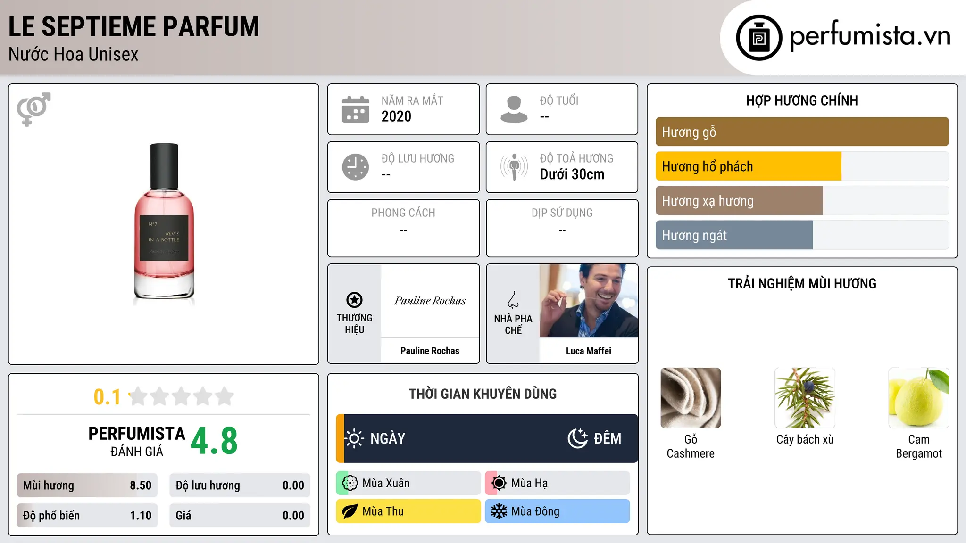Select the Mùa Đông season chip

pyautogui.click(x=557, y=511)
